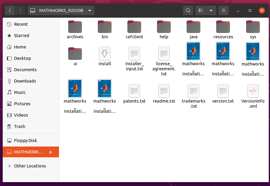Select the java folder
The height and width of the screenshot is (186, 270).
click(x=193, y=30)
